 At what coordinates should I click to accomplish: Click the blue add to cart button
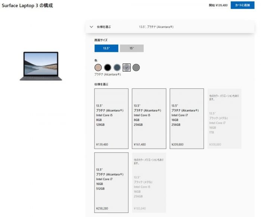242,5
